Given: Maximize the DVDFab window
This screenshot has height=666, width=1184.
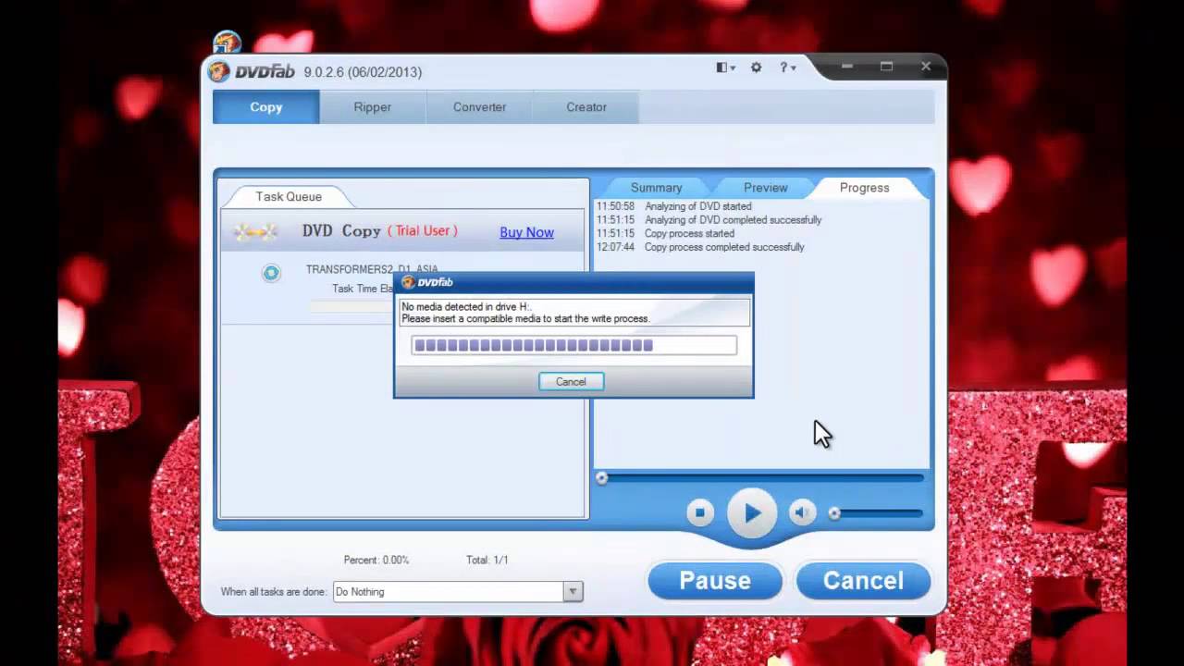Looking at the screenshot, I should [x=886, y=67].
